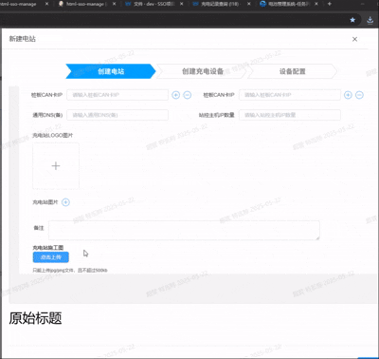Click the 充电站施工图 label
Image resolution: width=379 pixels, height=359 pixels.
pos(48,248)
